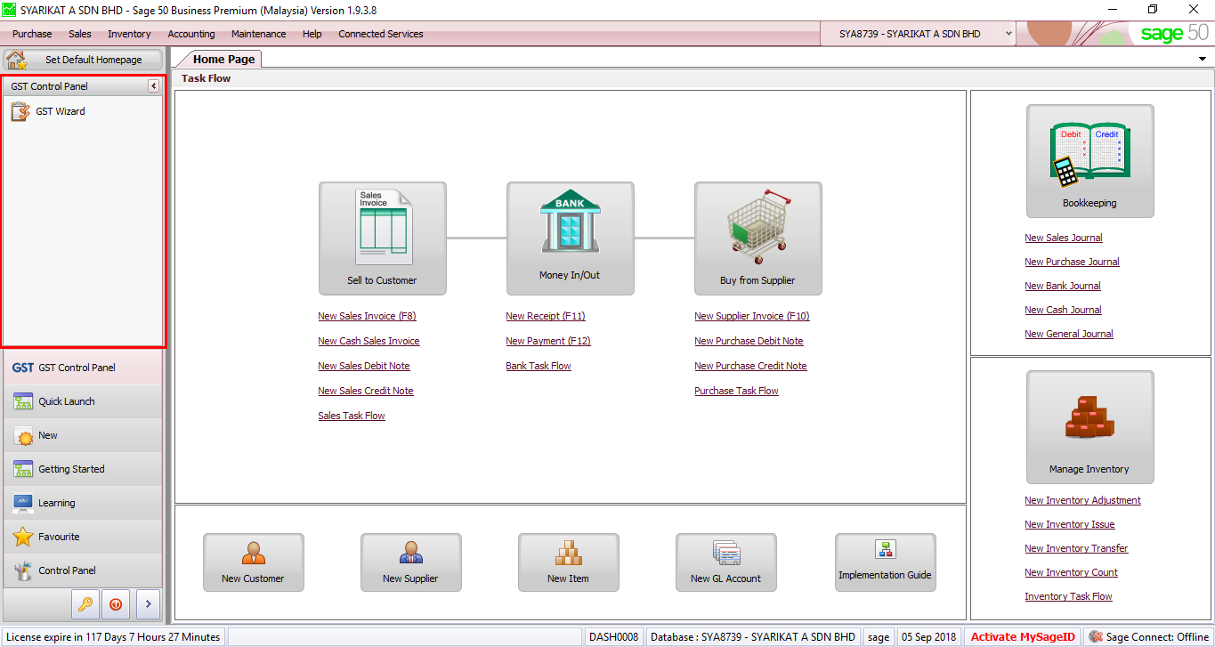Open the Accounting menu
Image resolution: width=1215 pixels, height=647 pixels.
(191, 34)
